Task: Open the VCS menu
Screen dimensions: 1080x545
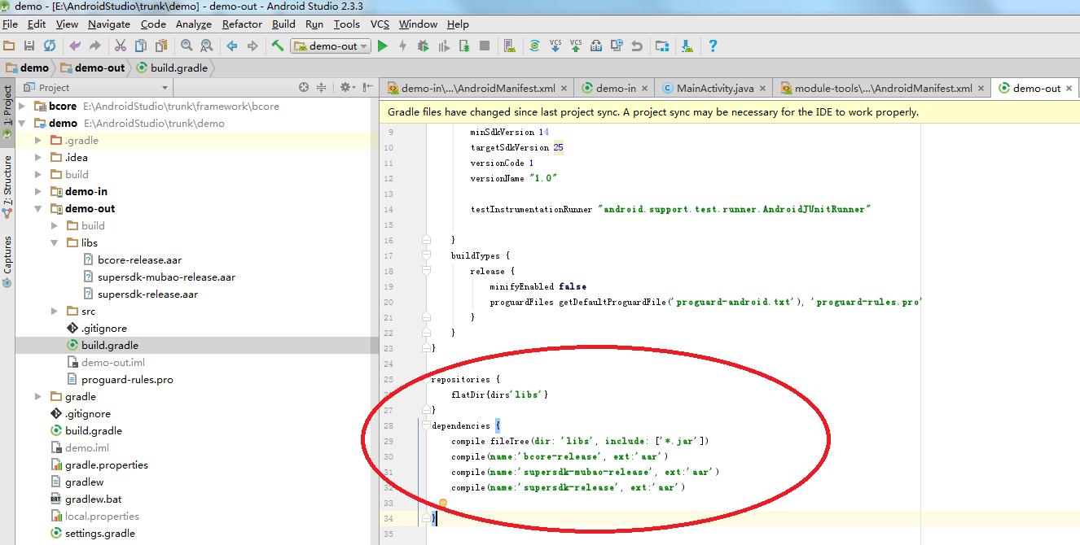Action: 380,24
